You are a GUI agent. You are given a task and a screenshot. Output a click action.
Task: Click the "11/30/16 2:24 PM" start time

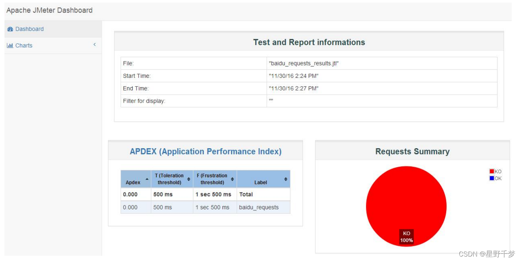click(x=294, y=76)
